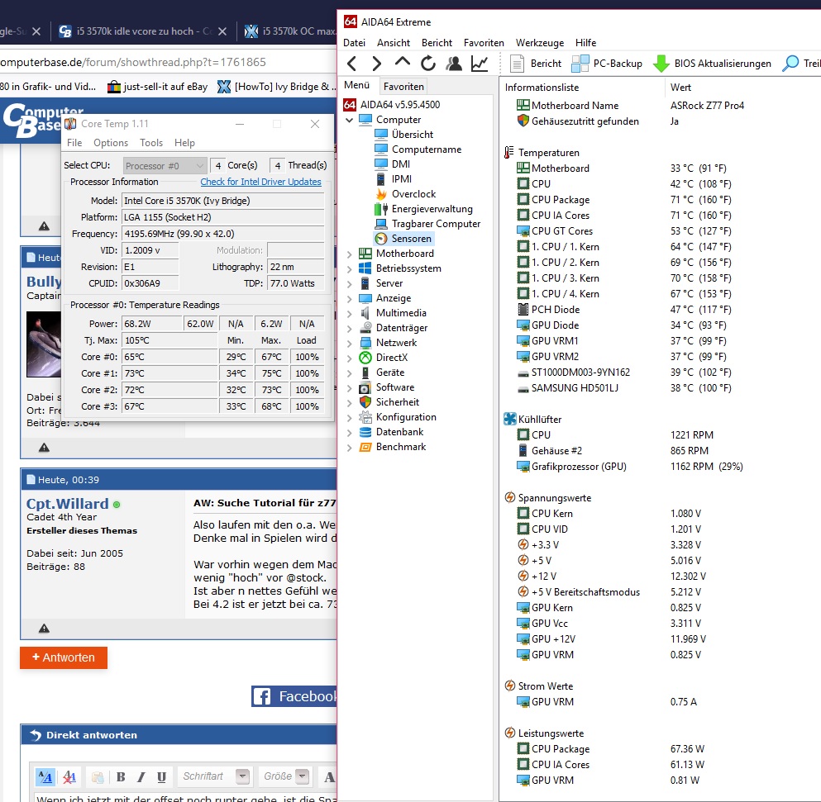Screen dimensions: 821x802
Task: Open the Datei menu in AIDA64
Action: (355, 43)
